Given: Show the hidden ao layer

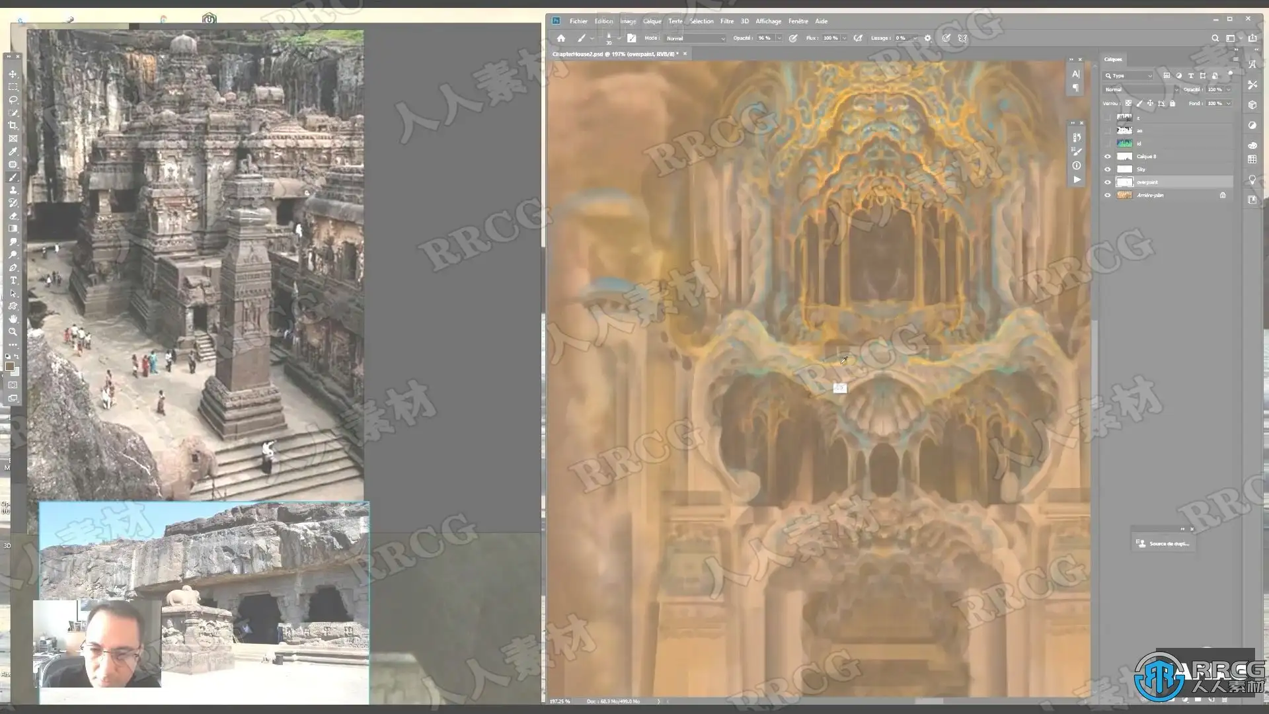Looking at the screenshot, I should pos(1108,131).
